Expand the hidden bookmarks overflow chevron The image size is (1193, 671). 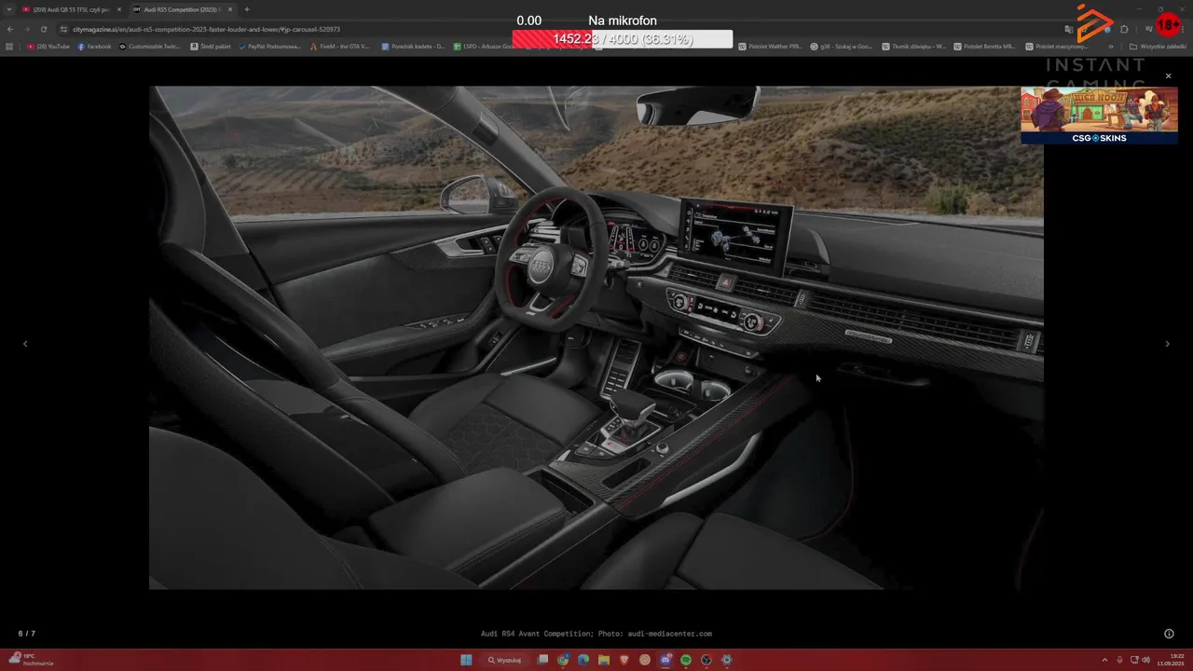point(1110,46)
